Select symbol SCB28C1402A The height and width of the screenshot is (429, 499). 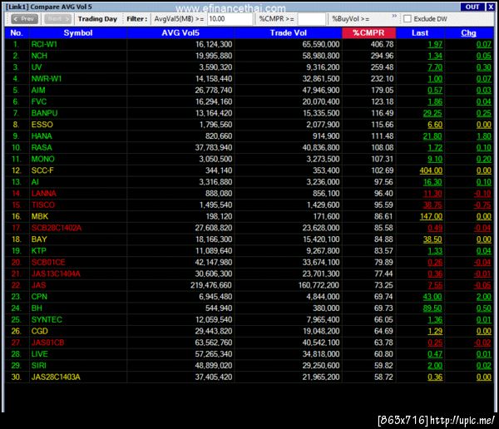[57, 228]
